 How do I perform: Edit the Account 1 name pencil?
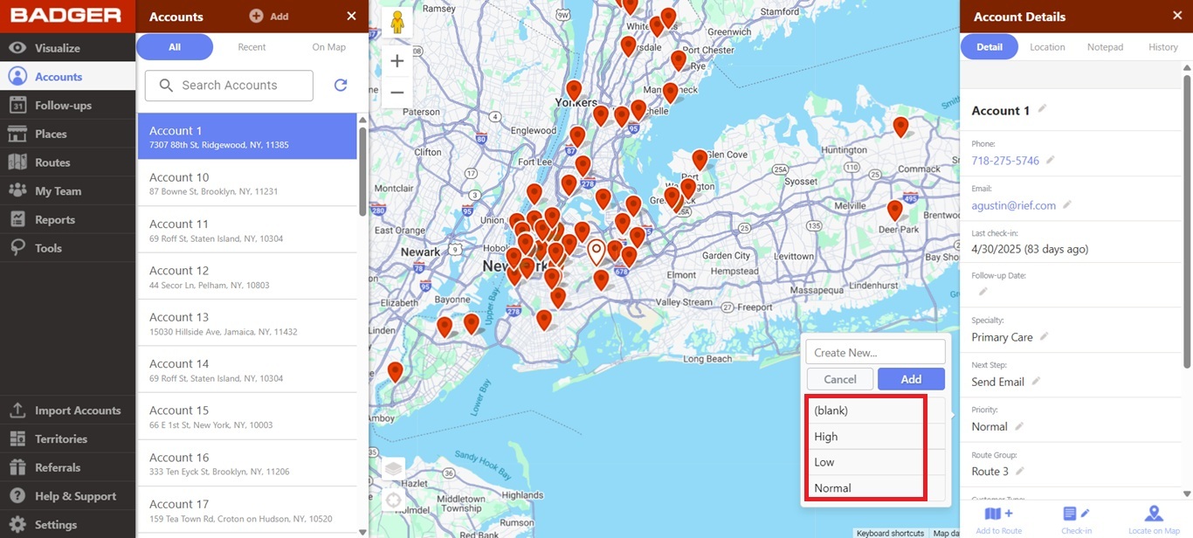click(1042, 109)
